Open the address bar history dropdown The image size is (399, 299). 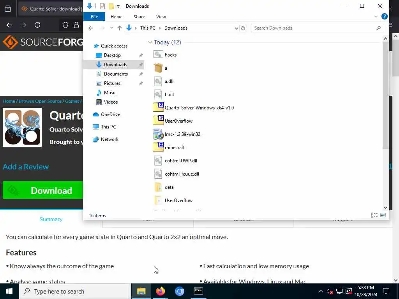pyautogui.click(x=237, y=28)
